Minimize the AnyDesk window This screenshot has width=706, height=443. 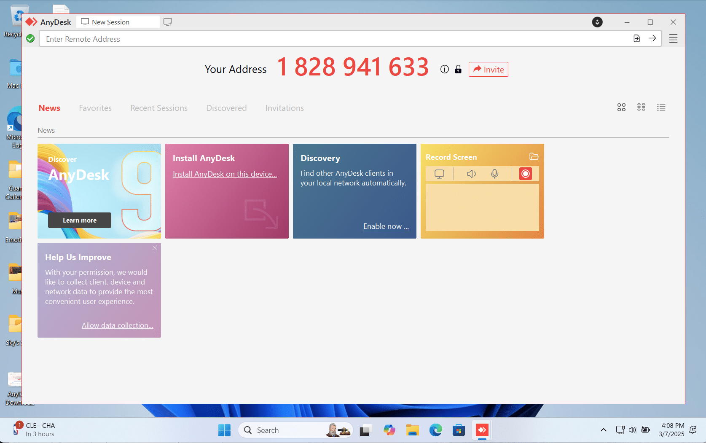click(627, 22)
